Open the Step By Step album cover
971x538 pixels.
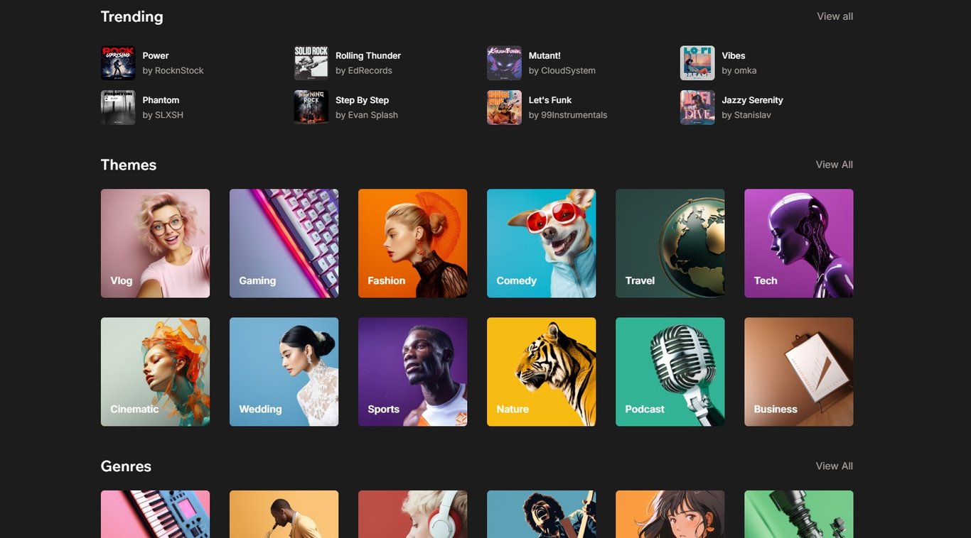311,108
